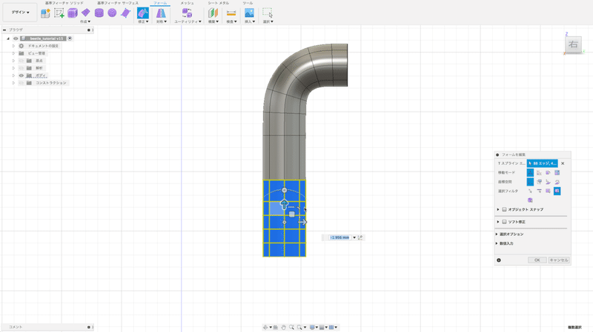The width and height of the screenshot is (593, 332).
Task: Select highlighted all-filter in 選択フィルタ row
Action: pyautogui.click(x=557, y=192)
